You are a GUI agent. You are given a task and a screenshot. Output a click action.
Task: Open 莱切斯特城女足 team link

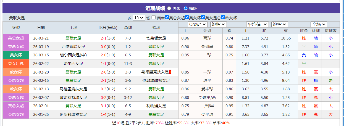(x=73, y=98)
